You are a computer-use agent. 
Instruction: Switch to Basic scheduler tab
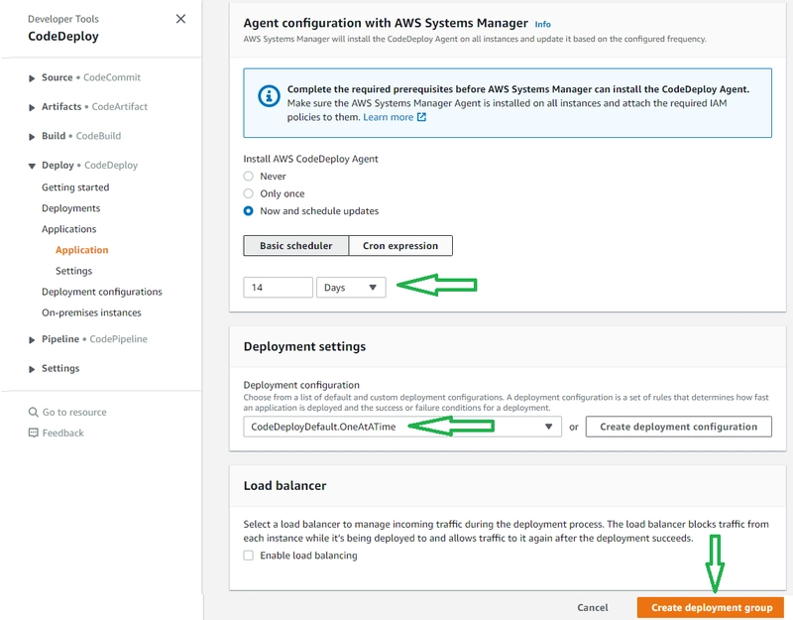[x=295, y=246]
